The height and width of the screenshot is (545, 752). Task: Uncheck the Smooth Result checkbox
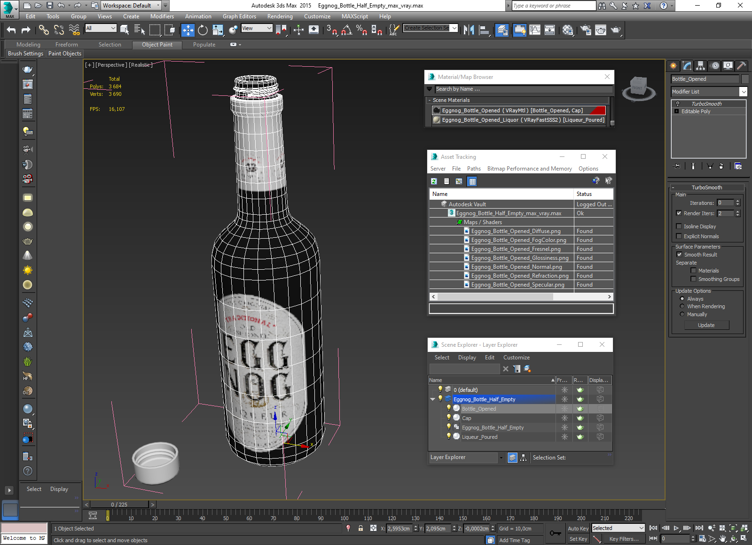point(679,255)
